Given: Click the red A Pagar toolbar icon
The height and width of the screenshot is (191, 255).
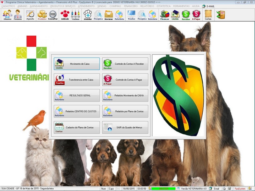Looking at the screenshot, I should (x=196, y=15).
